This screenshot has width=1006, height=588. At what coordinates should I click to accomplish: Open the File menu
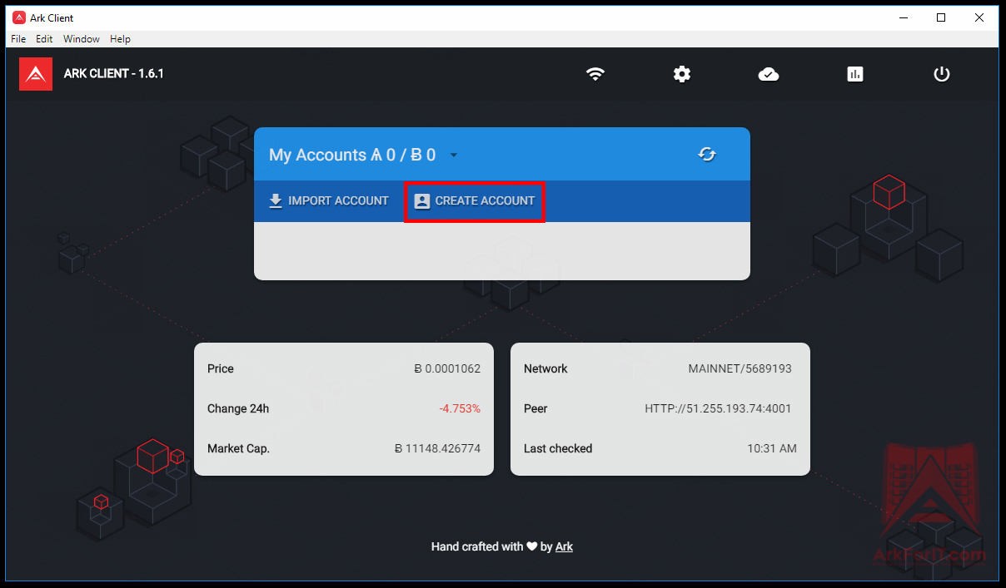tap(18, 39)
